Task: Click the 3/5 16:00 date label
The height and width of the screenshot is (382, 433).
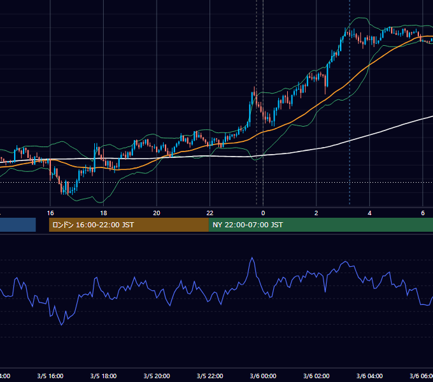Action: tap(50, 376)
